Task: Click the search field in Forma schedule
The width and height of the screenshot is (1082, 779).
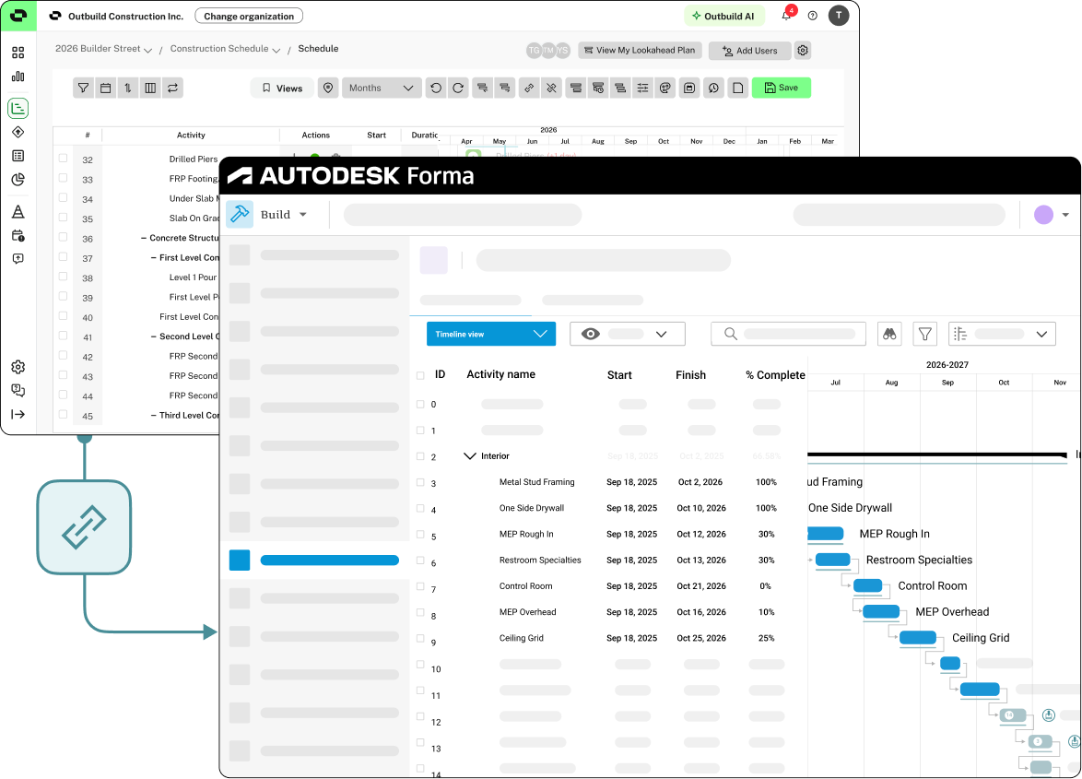Action: [x=789, y=335]
